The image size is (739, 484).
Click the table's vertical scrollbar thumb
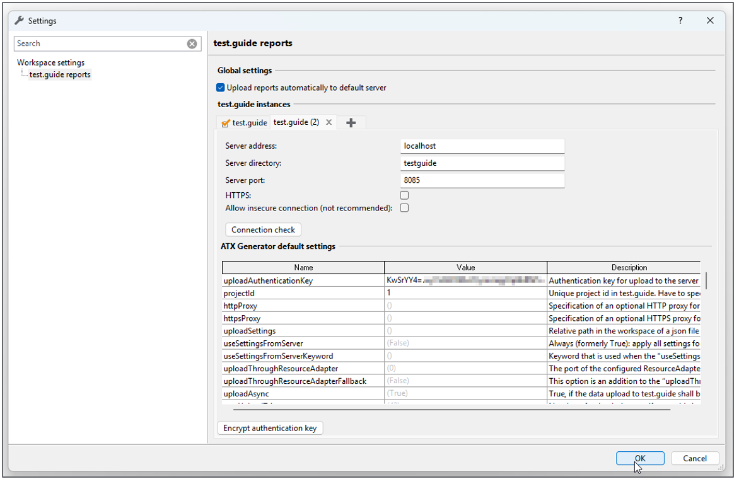[x=706, y=280]
